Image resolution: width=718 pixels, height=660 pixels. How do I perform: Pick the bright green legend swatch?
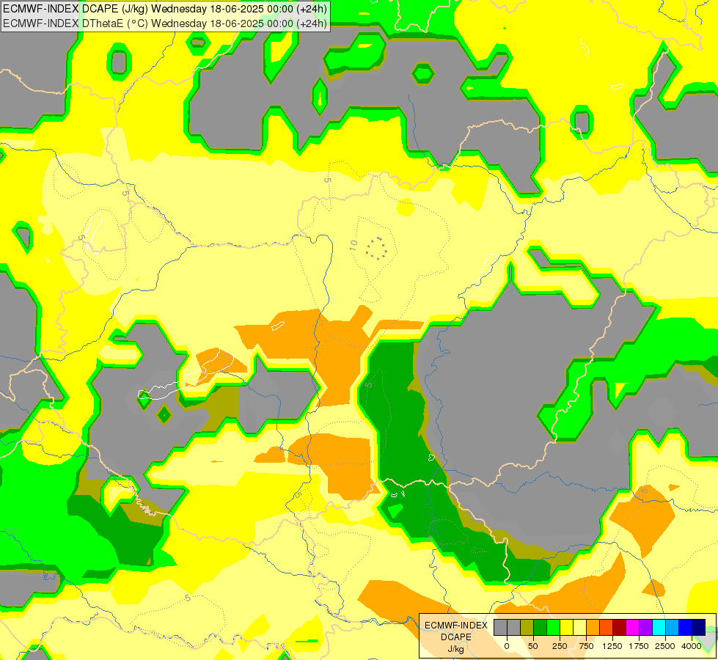point(553,627)
